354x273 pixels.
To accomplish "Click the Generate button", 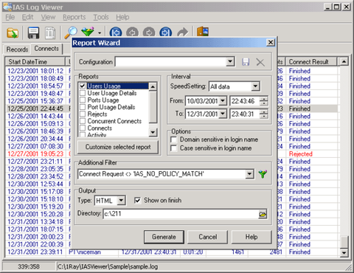I will (x=164, y=237).
